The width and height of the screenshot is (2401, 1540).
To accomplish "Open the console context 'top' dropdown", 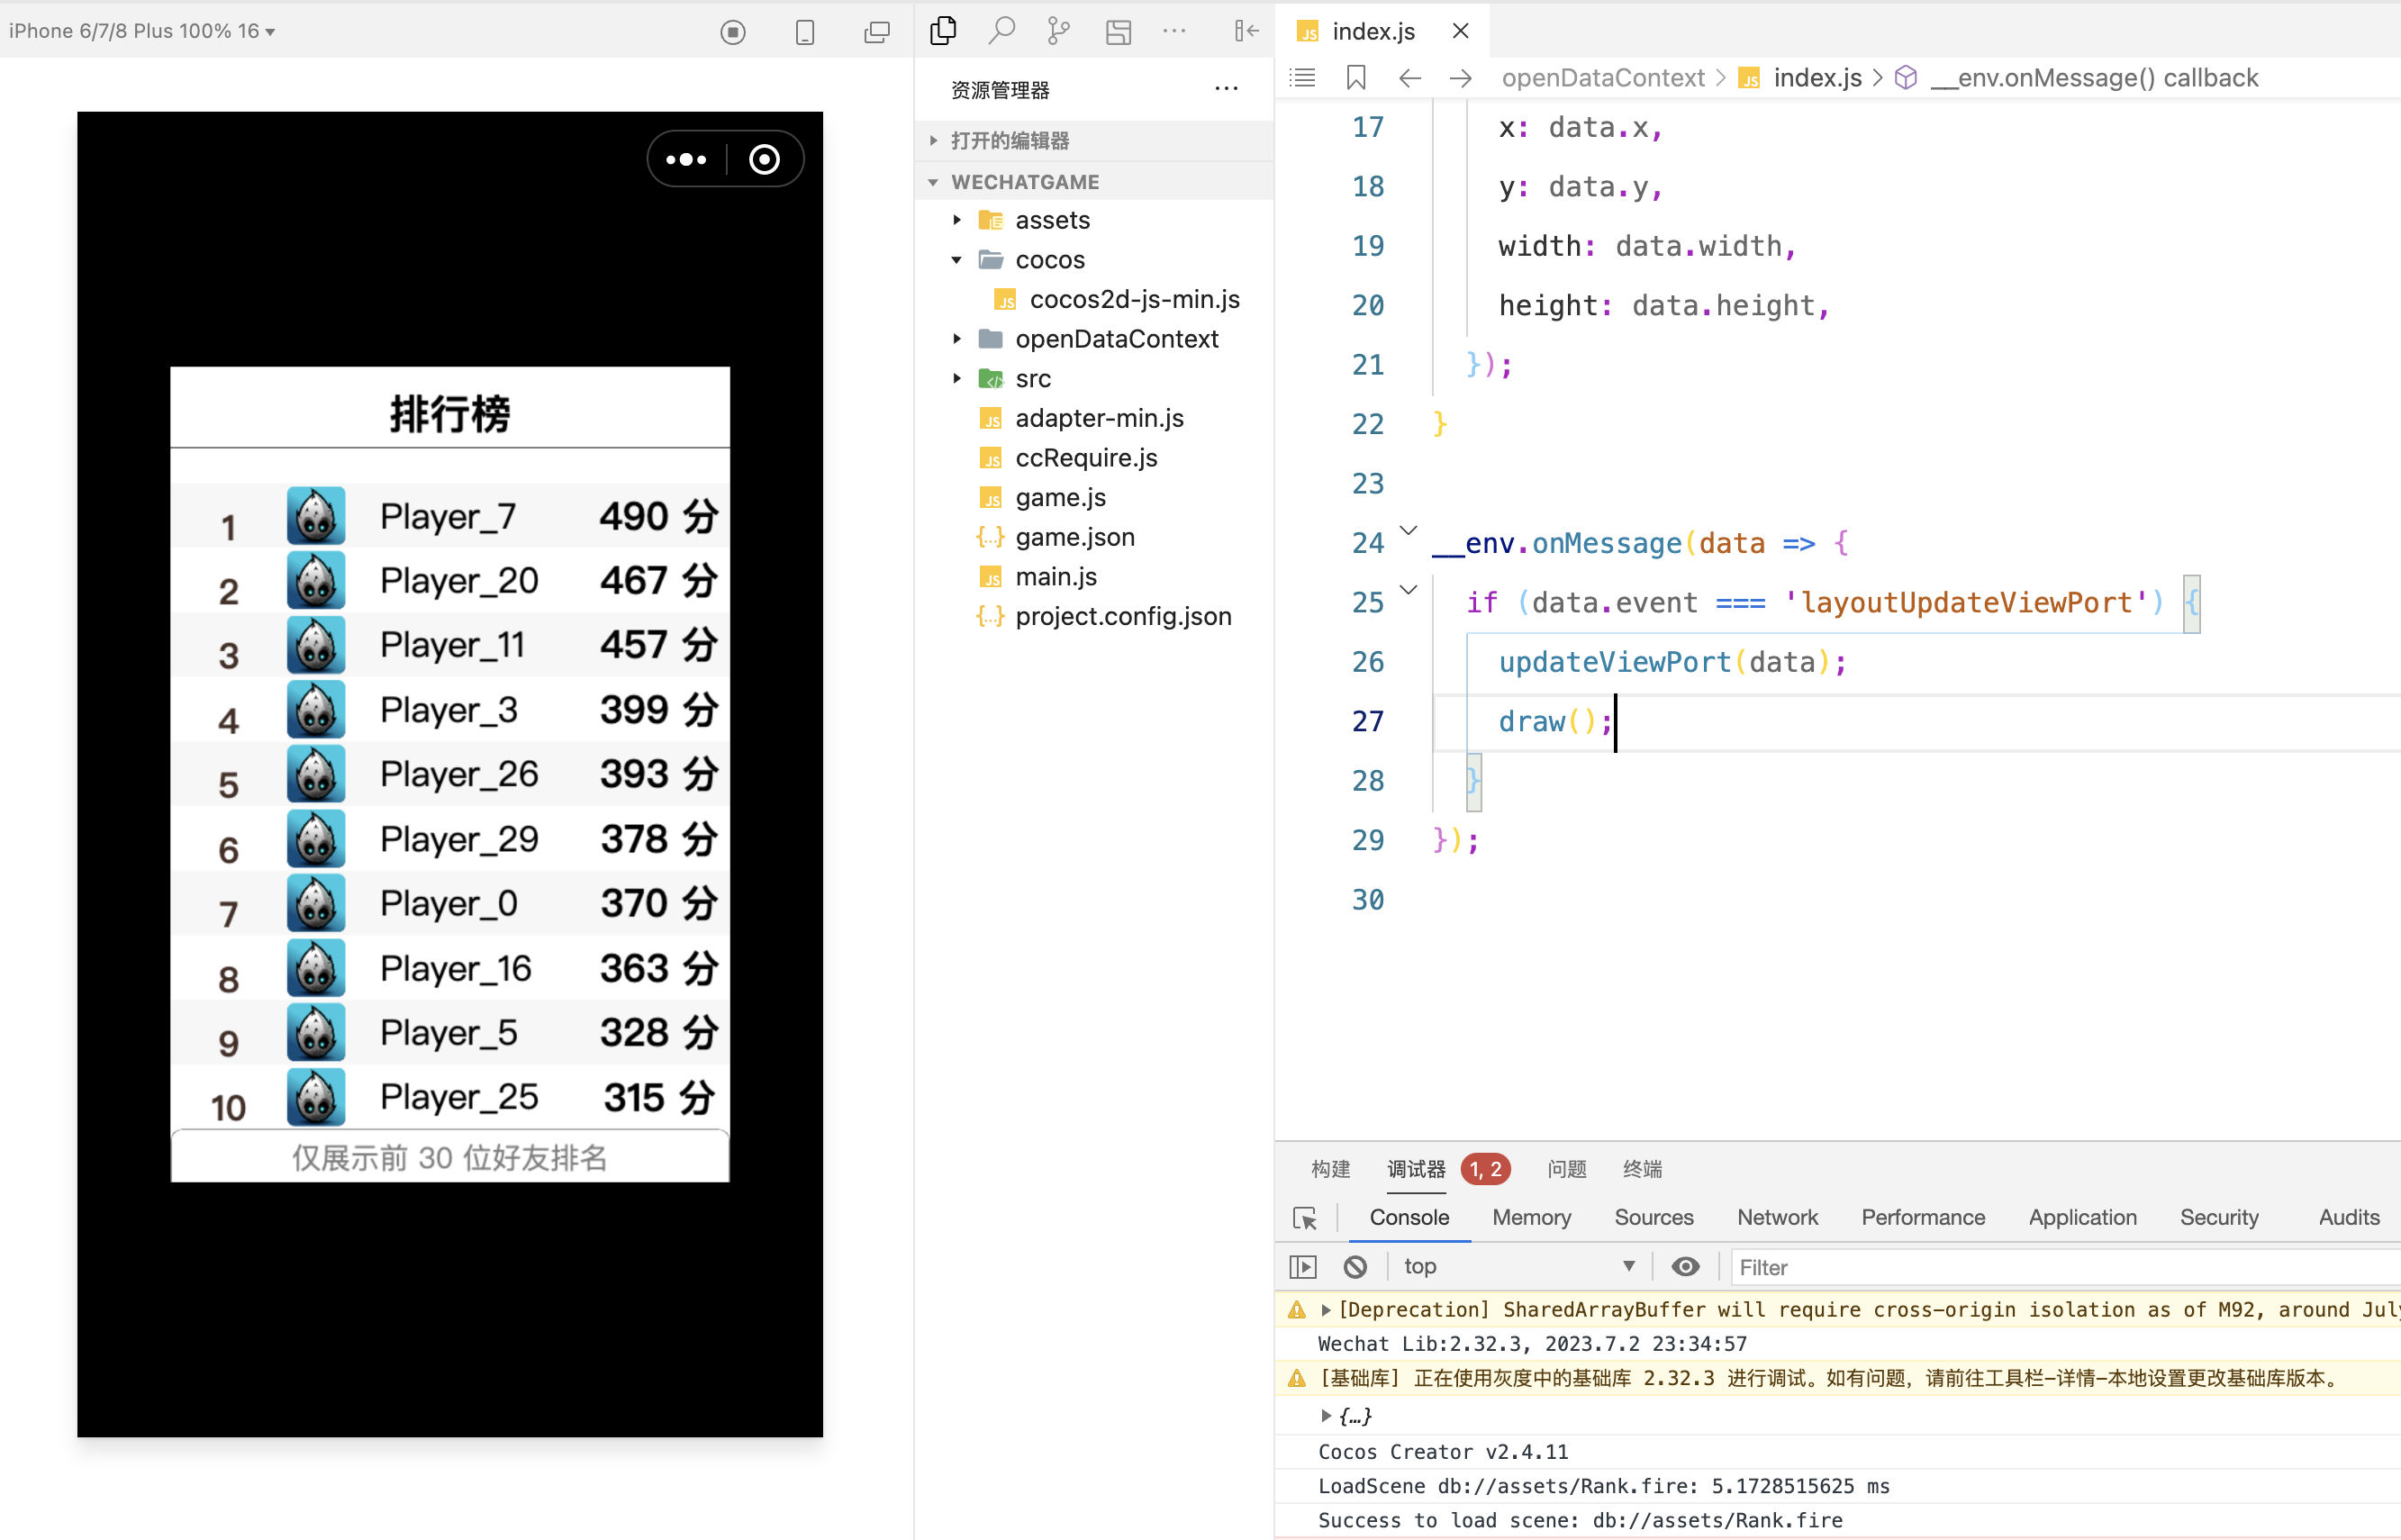I will [1520, 1267].
